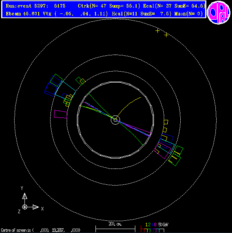Click the left-hand yellow plus marker at the outer ring
This screenshot has height=233, width=232.
157,31
